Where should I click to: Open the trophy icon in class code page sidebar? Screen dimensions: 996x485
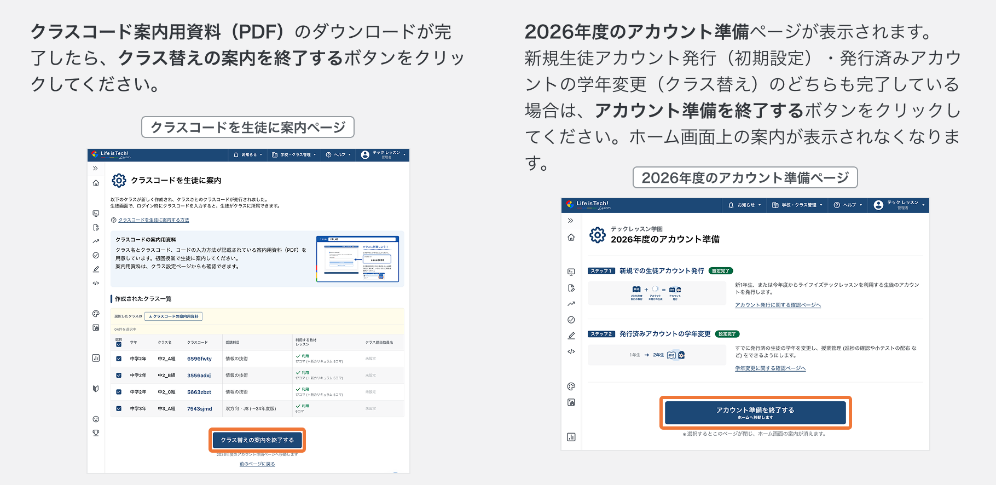tap(96, 432)
